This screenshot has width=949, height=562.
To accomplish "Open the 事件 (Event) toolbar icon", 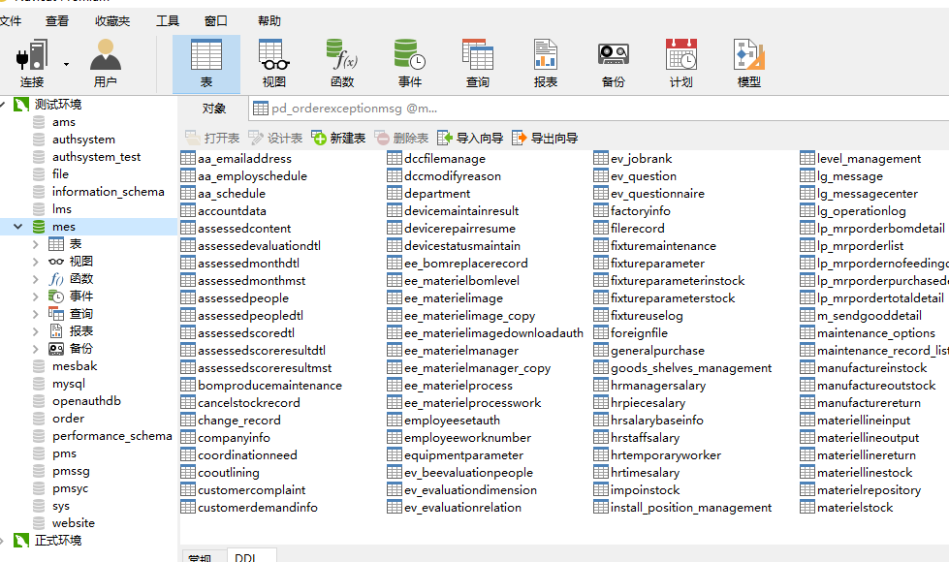I will coord(410,64).
